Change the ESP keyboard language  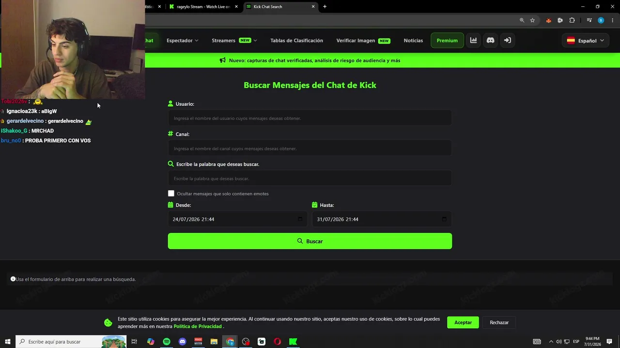576,342
